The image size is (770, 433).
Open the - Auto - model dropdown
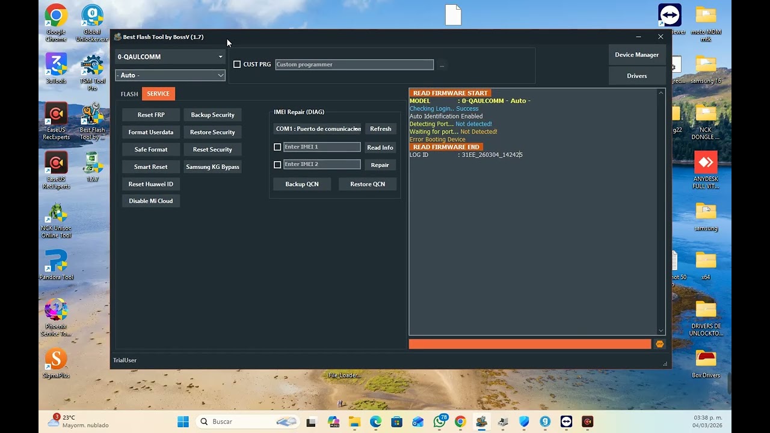(x=170, y=75)
